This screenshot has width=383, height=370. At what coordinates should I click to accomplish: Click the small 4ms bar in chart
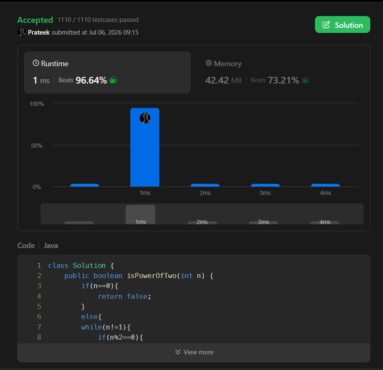coord(326,185)
